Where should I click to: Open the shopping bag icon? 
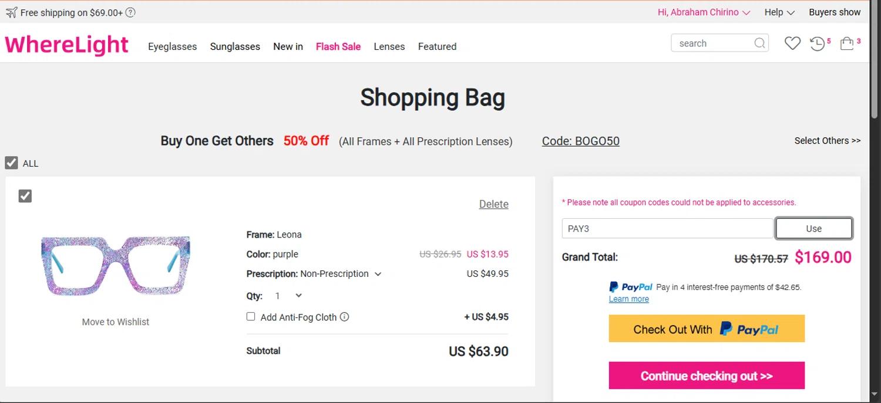click(x=846, y=44)
